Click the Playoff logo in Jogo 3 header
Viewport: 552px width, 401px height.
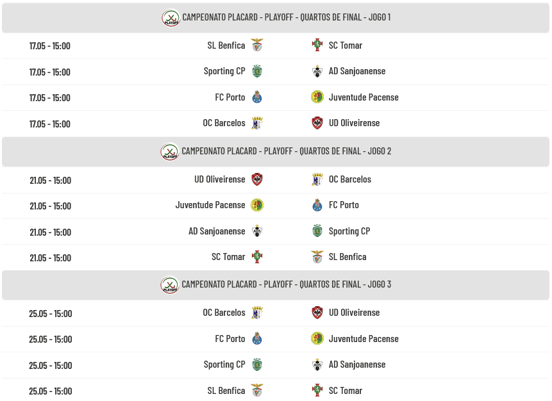[x=170, y=285]
